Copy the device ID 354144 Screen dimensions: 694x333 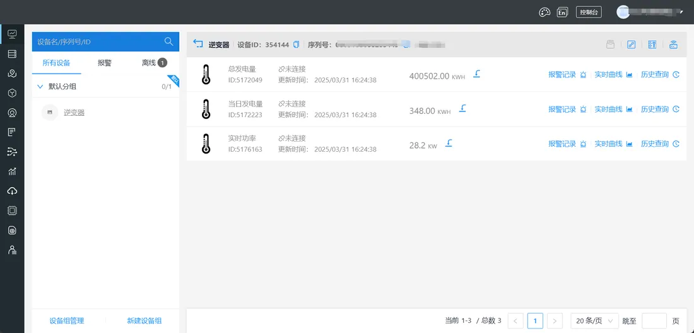point(297,44)
